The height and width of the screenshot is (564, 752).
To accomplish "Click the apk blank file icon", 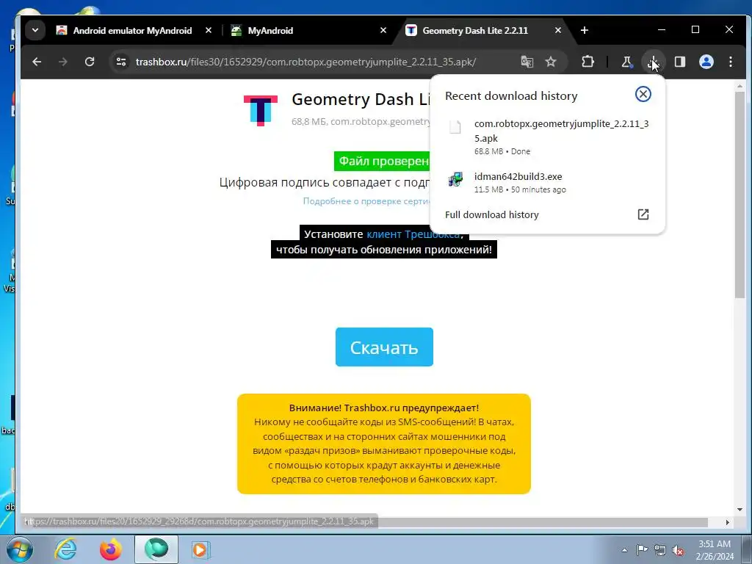I will coord(455,126).
